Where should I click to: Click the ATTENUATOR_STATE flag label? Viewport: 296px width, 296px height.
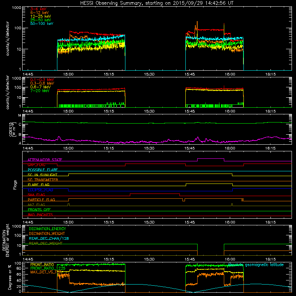coord(45,160)
